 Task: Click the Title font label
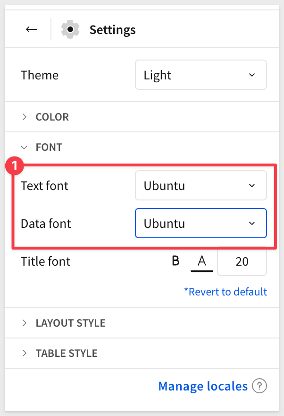45,261
